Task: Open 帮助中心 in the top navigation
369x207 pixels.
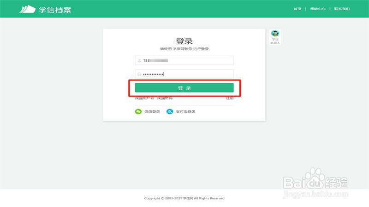Action: pos(318,9)
